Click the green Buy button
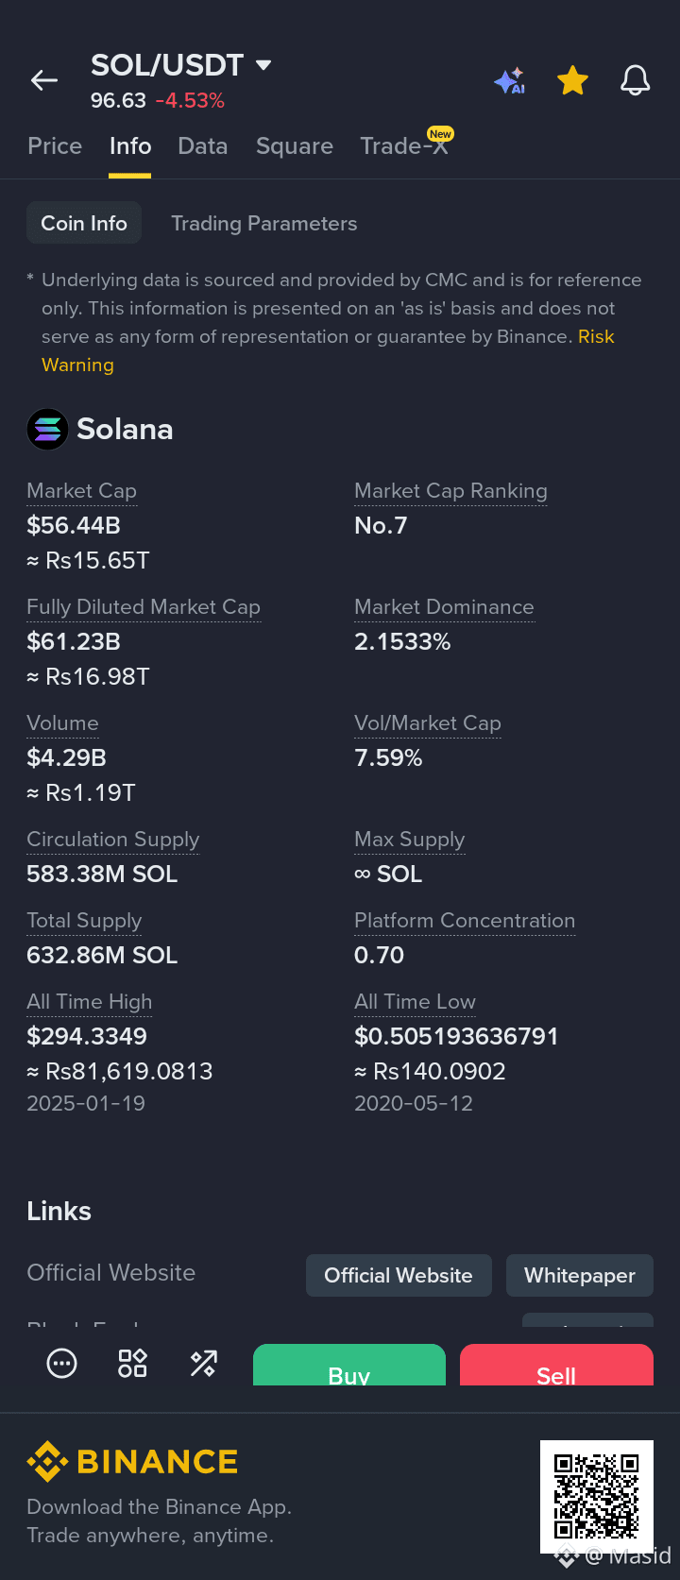This screenshot has width=680, height=1580. (x=349, y=1366)
